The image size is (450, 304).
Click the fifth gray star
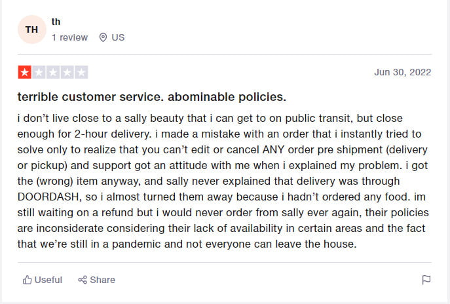(81, 72)
